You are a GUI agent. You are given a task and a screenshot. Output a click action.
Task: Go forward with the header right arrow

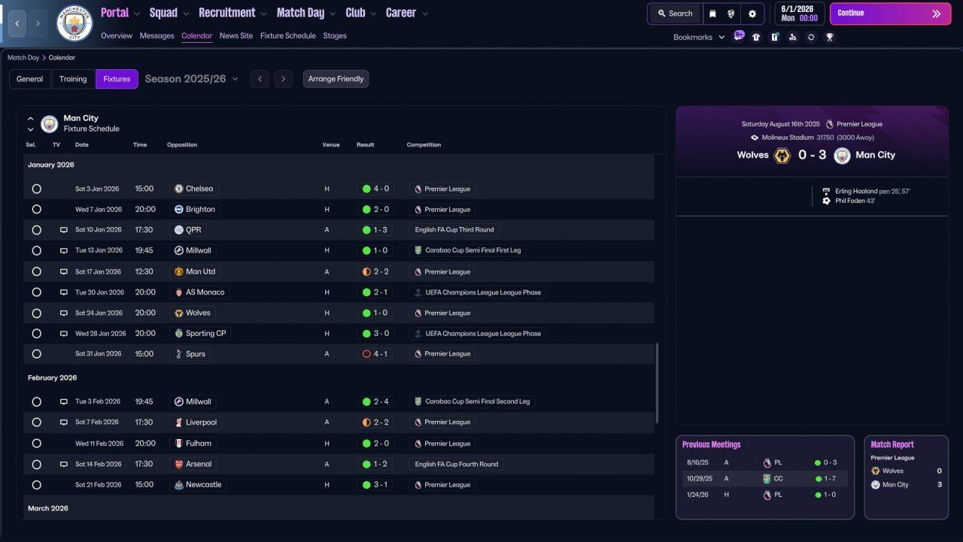tap(38, 23)
